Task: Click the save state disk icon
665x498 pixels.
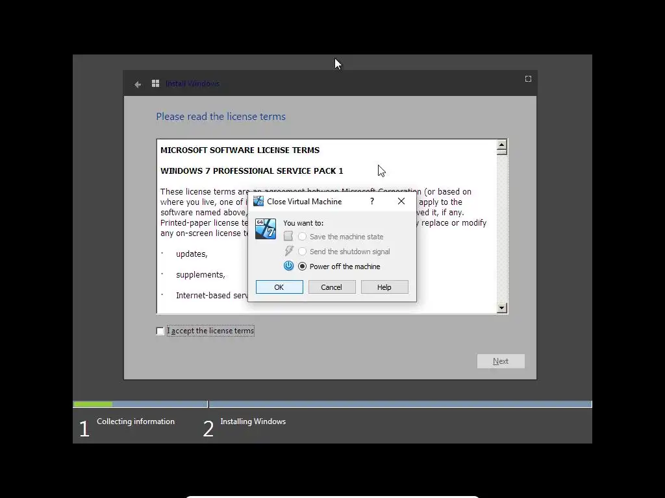Action: (x=288, y=236)
